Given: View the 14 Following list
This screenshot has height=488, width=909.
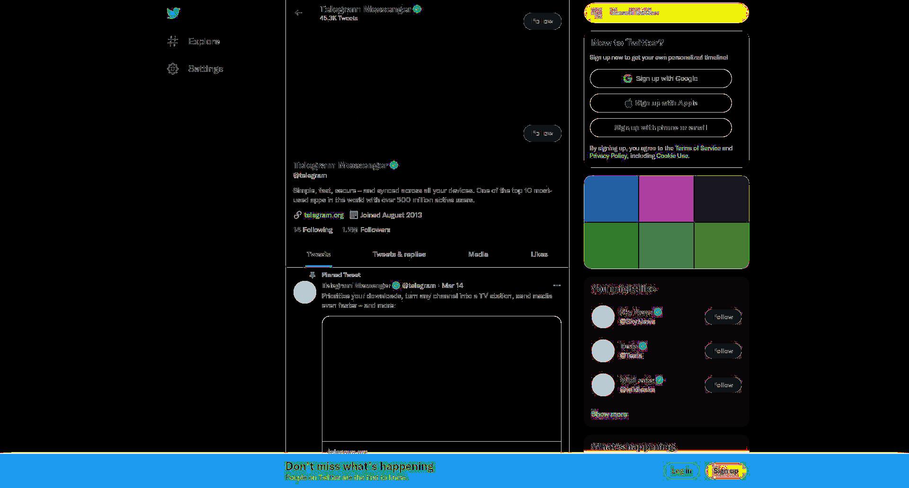Looking at the screenshot, I should point(313,230).
